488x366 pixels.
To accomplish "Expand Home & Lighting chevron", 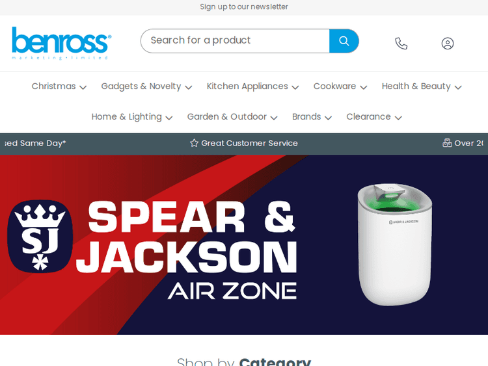I will (x=169, y=118).
